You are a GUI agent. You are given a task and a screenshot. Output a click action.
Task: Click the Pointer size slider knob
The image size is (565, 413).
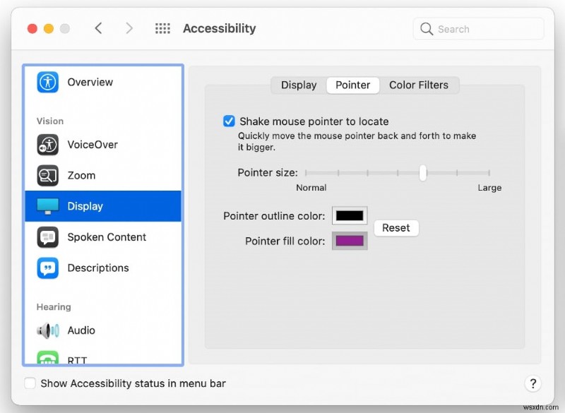coord(422,172)
